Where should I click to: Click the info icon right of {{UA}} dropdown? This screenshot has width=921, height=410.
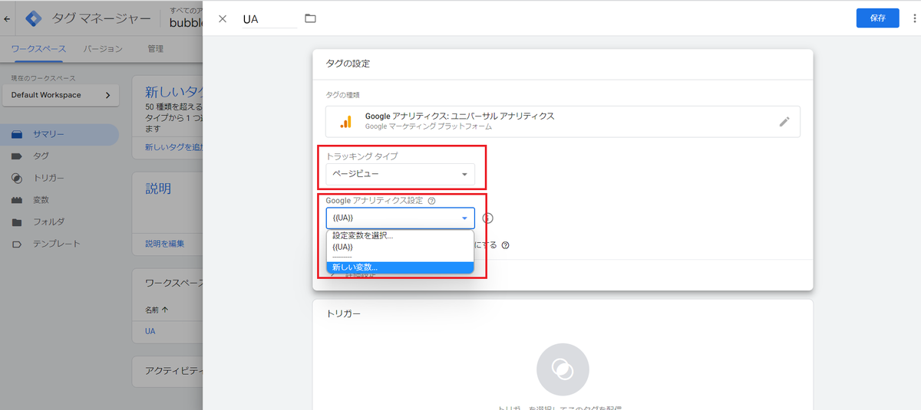click(487, 218)
